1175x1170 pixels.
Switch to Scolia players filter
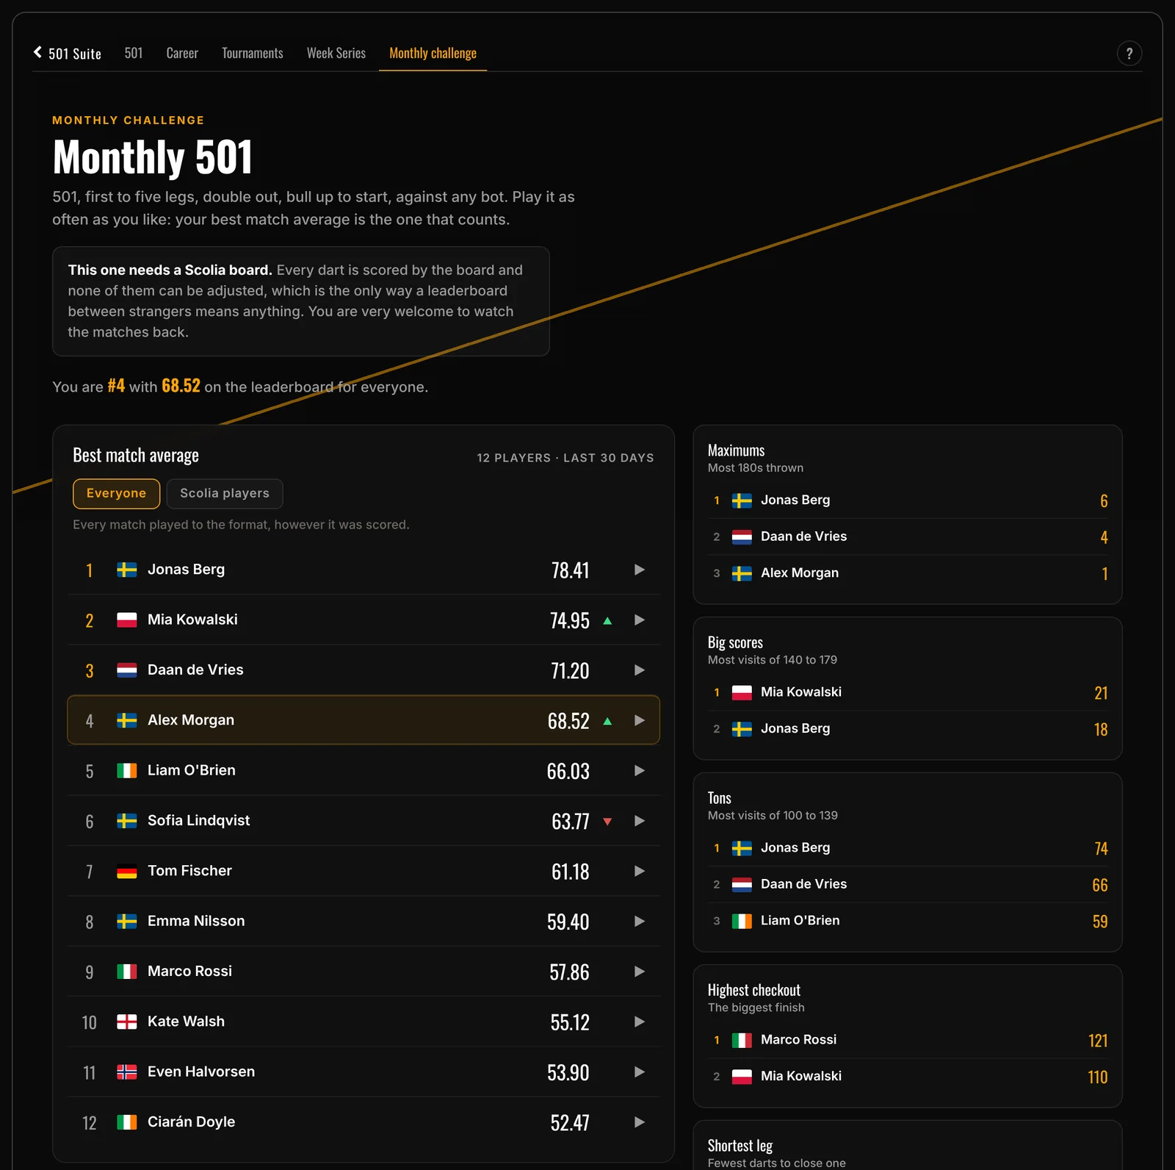click(x=225, y=494)
